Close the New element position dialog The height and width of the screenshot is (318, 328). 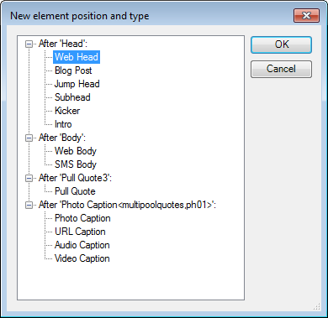coord(306,15)
